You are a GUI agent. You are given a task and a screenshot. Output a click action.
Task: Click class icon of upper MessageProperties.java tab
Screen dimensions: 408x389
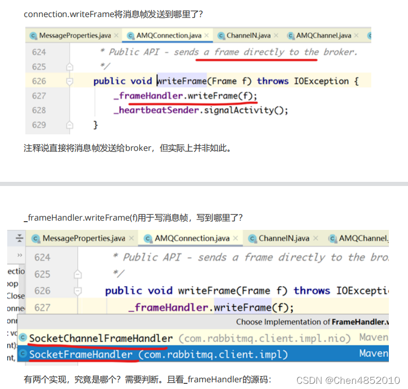33,36
